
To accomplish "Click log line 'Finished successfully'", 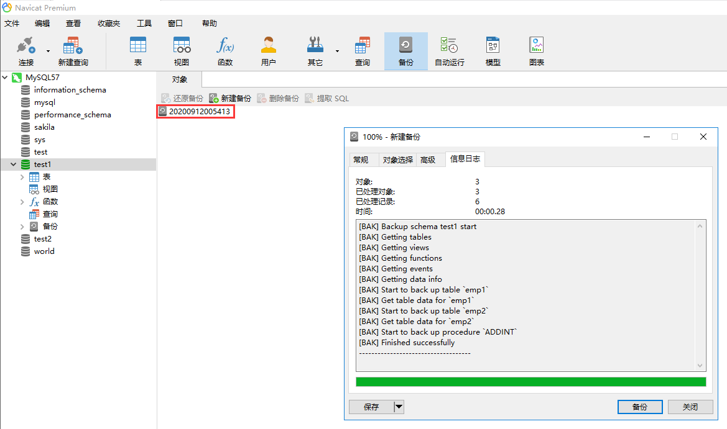I will (407, 343).
